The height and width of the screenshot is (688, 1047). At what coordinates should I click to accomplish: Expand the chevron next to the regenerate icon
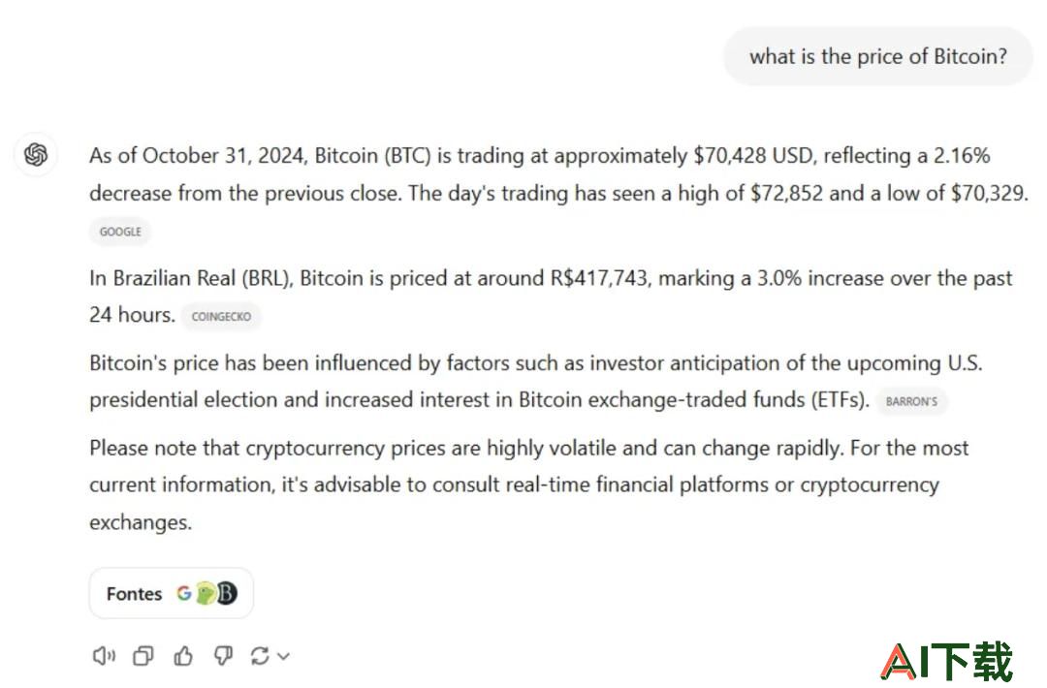(x=283, y=657)
